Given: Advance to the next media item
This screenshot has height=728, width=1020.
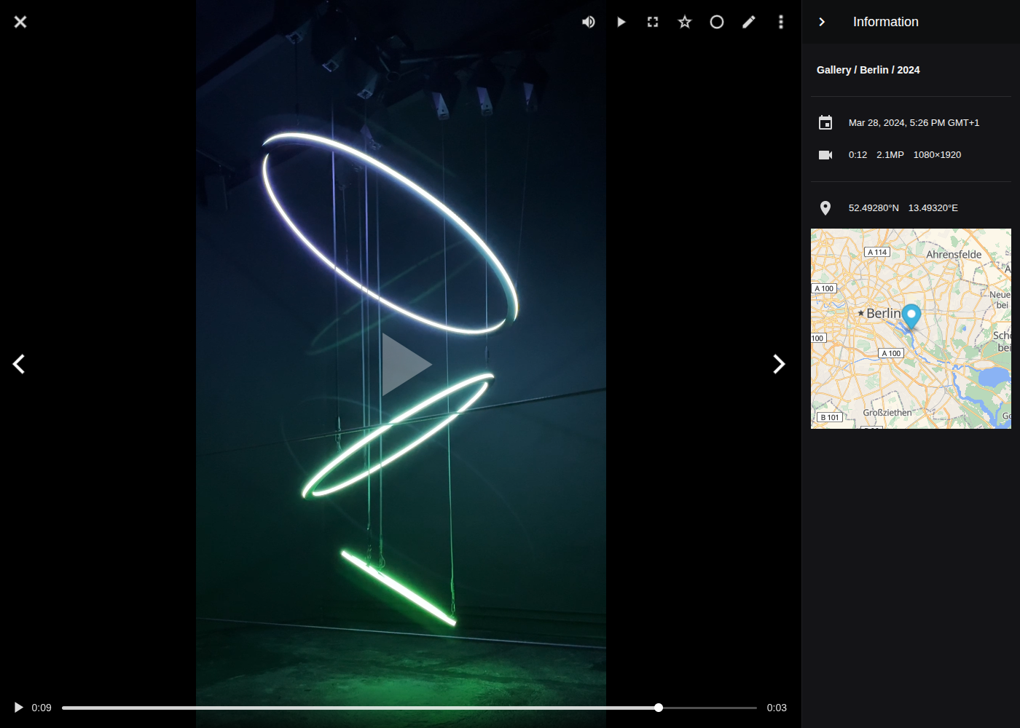Looking at the screenshot, I should point(779,364).
